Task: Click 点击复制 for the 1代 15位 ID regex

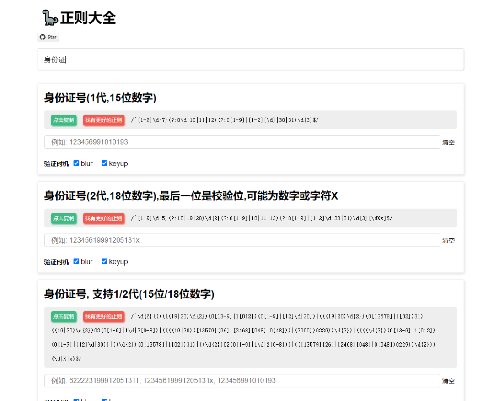Action: point(64,120)
